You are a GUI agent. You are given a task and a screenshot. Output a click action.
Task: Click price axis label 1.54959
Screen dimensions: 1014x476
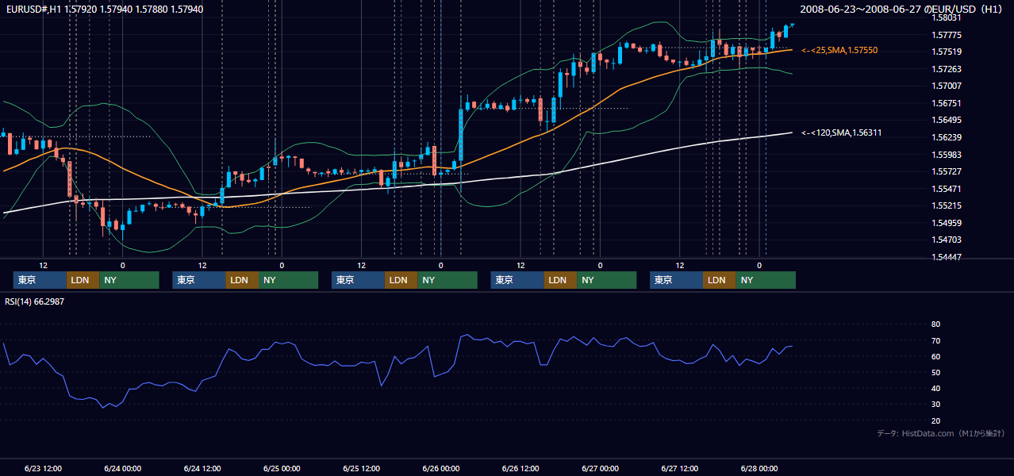947,223
